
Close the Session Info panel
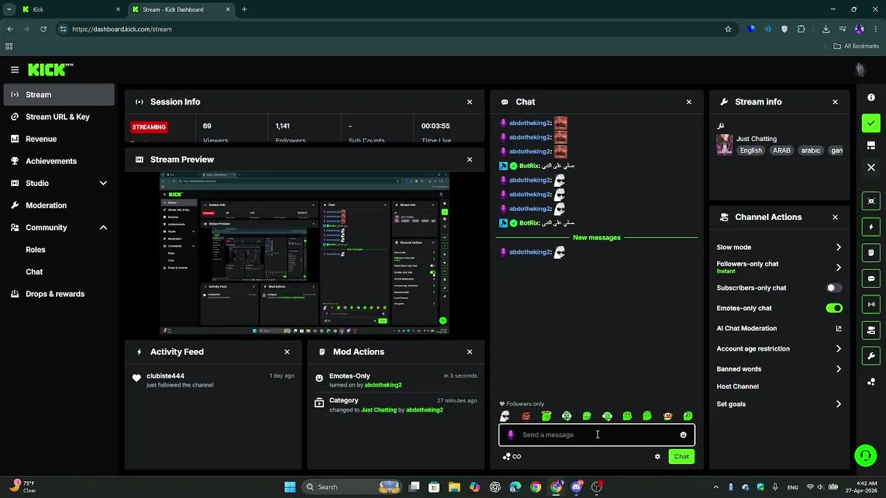[x=469, y=102]
